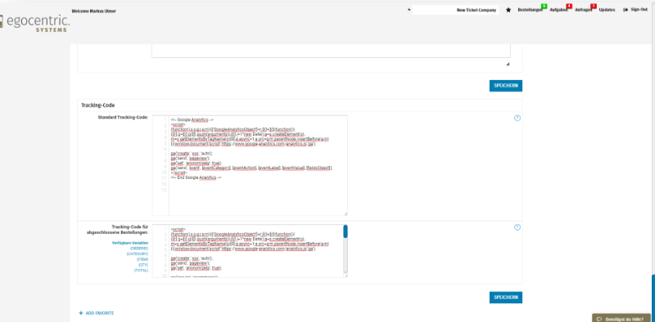Click the 'Welcome Markus Ulmer' text
The image size is (655, 322).
tap(94, 11)
